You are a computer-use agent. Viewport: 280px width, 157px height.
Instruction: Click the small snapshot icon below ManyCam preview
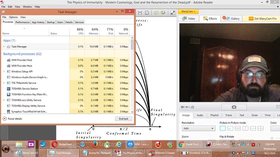[x=193, y=107]
